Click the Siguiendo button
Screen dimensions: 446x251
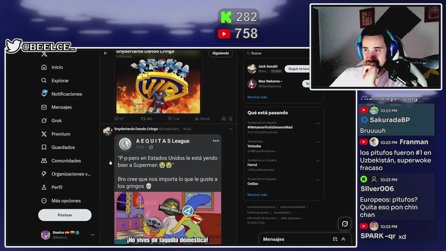(221, 53)
